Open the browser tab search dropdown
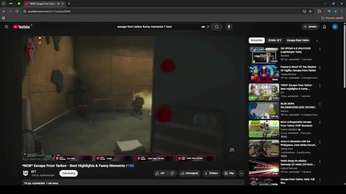Screen dimensions: 346x194 coord(4,4)
